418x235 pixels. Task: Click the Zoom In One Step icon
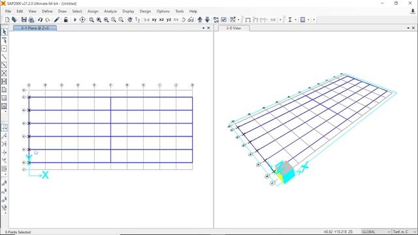coord(114,20)
